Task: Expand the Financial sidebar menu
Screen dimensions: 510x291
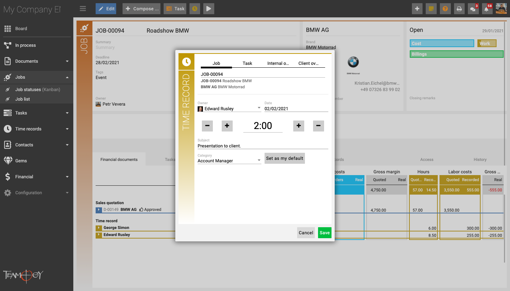Action: coord(36,177)
